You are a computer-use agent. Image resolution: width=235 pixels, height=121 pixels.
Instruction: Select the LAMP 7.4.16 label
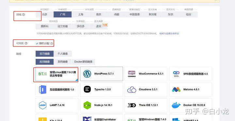(57, 105)
